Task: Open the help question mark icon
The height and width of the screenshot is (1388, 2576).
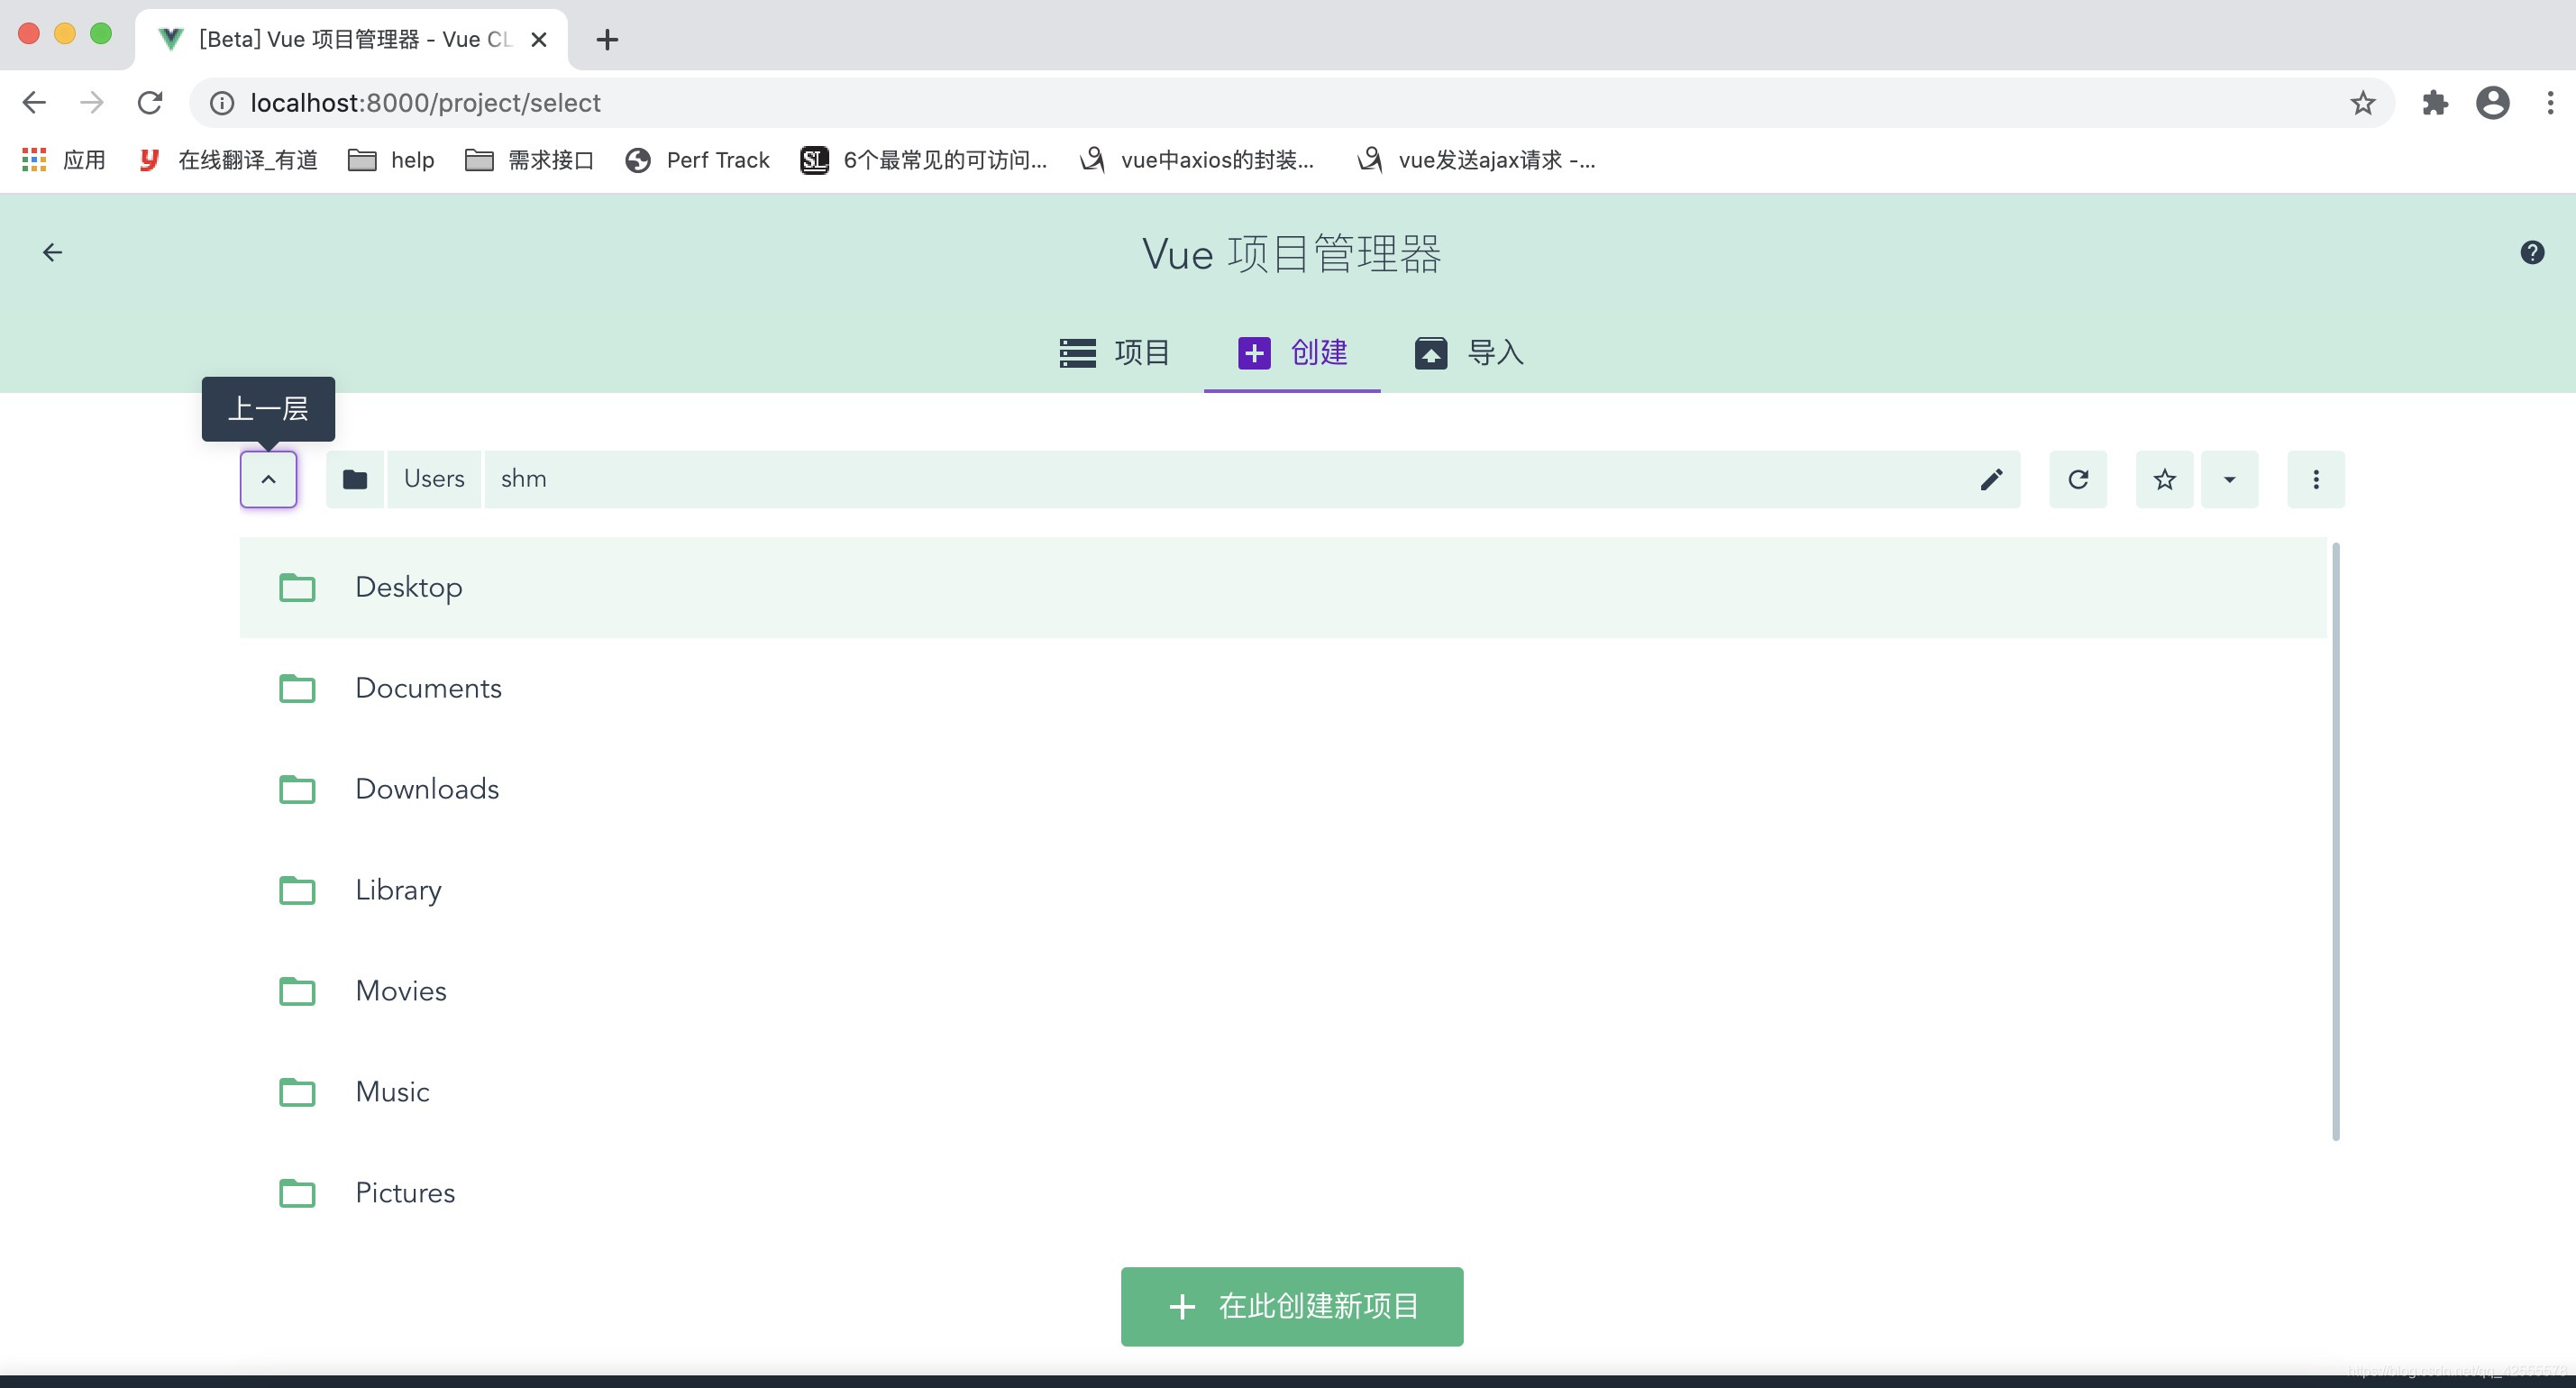Action: [2531, 252]
